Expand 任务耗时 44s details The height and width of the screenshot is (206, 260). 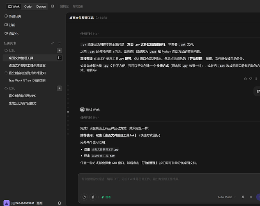coord(90,34)
